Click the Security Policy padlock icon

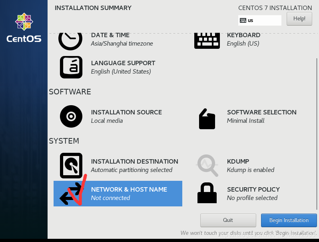click(207, 193)
